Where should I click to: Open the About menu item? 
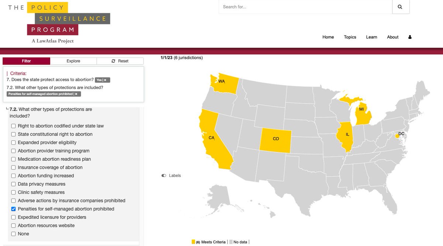393,37
